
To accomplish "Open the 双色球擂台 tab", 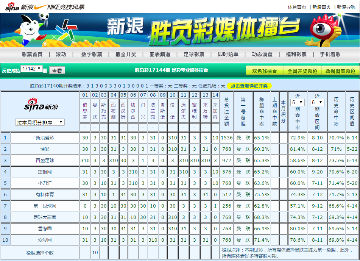I will coord(265,71).
